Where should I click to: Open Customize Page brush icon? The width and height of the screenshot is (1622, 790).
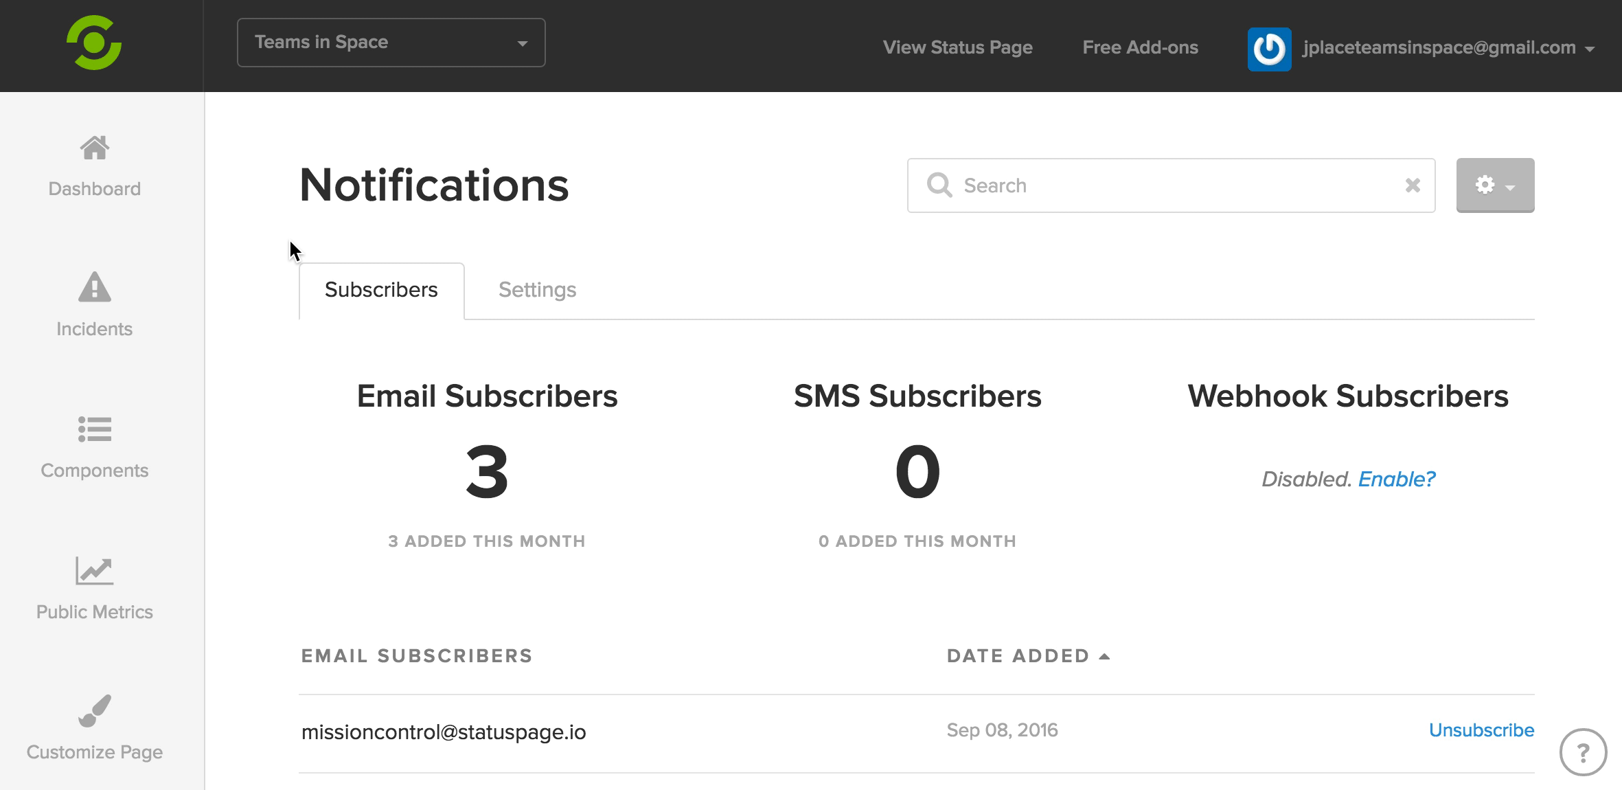[95, 711]
